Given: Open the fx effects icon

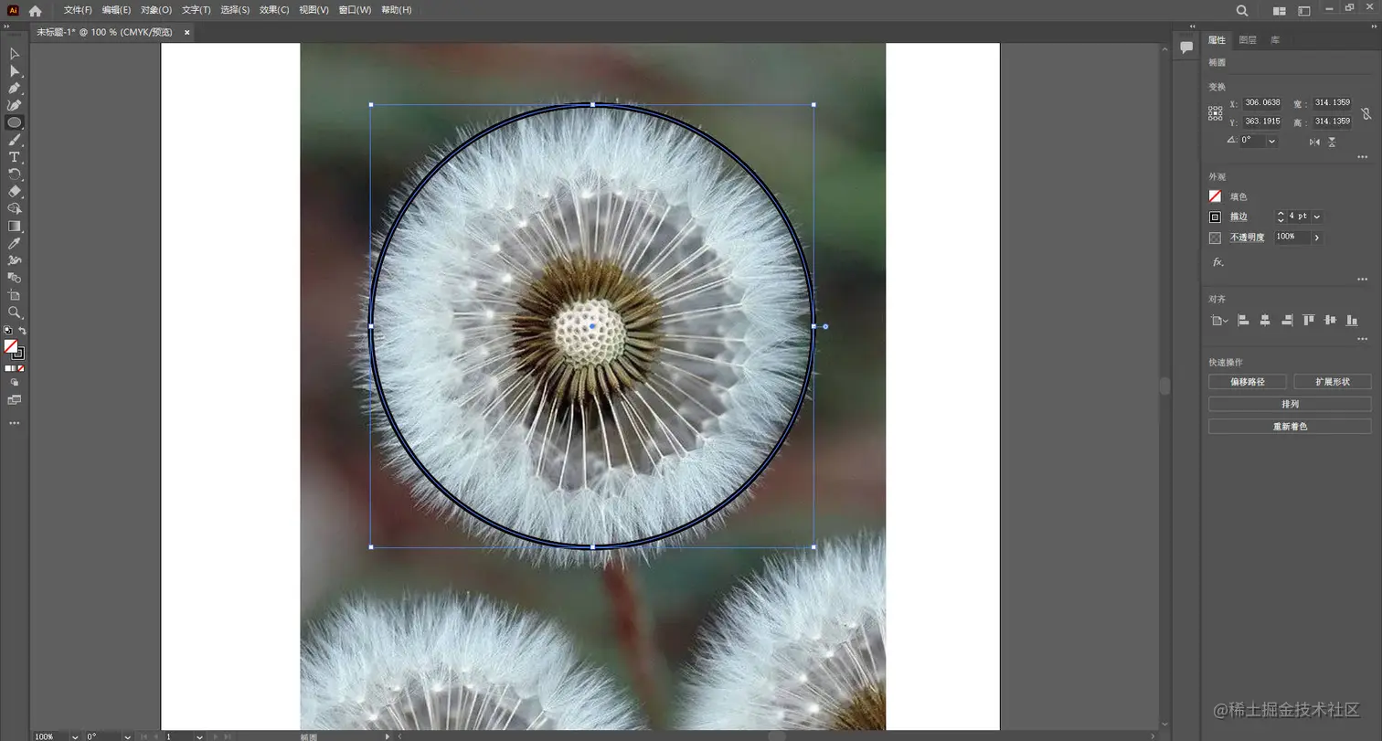Looking at the screenshot, I should tap(1217, 262).
